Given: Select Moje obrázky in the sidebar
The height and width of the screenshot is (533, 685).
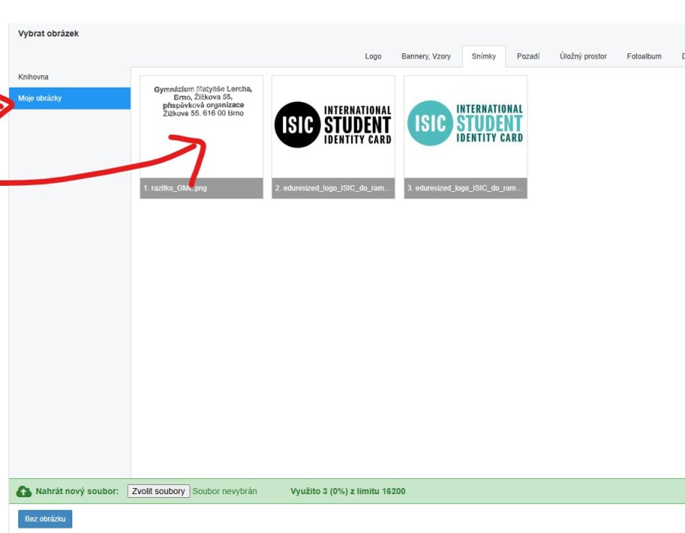Looking at the screenshot, I should 70,98.
